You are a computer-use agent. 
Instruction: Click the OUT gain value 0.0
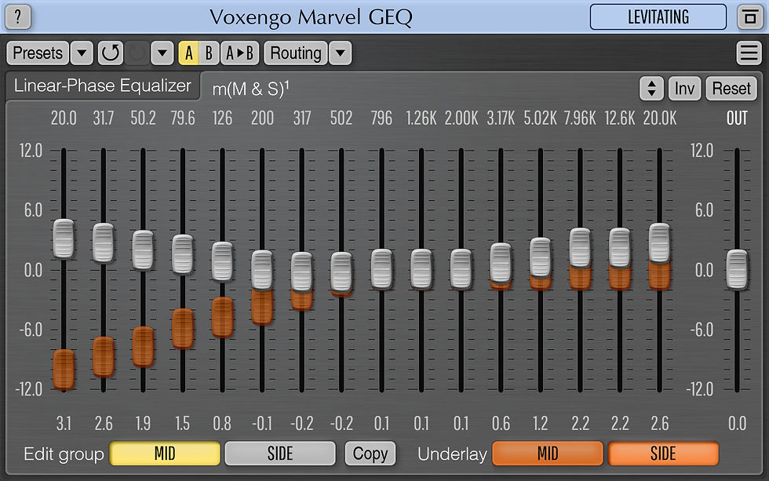point(737,423)
